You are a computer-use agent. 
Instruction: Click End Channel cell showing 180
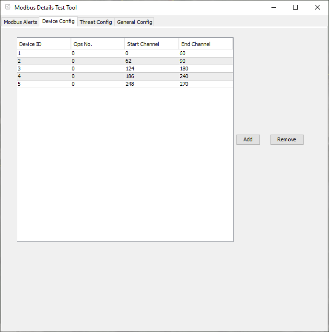click(206, 69)
